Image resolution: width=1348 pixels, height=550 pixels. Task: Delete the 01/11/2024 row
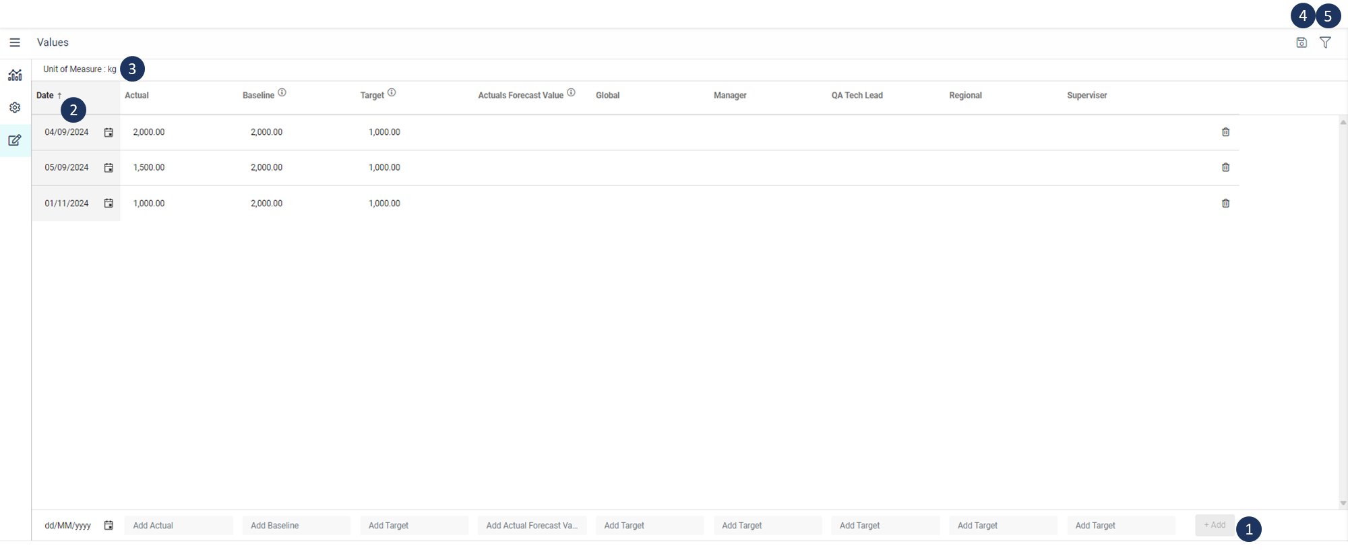(x=1225, y=203)
